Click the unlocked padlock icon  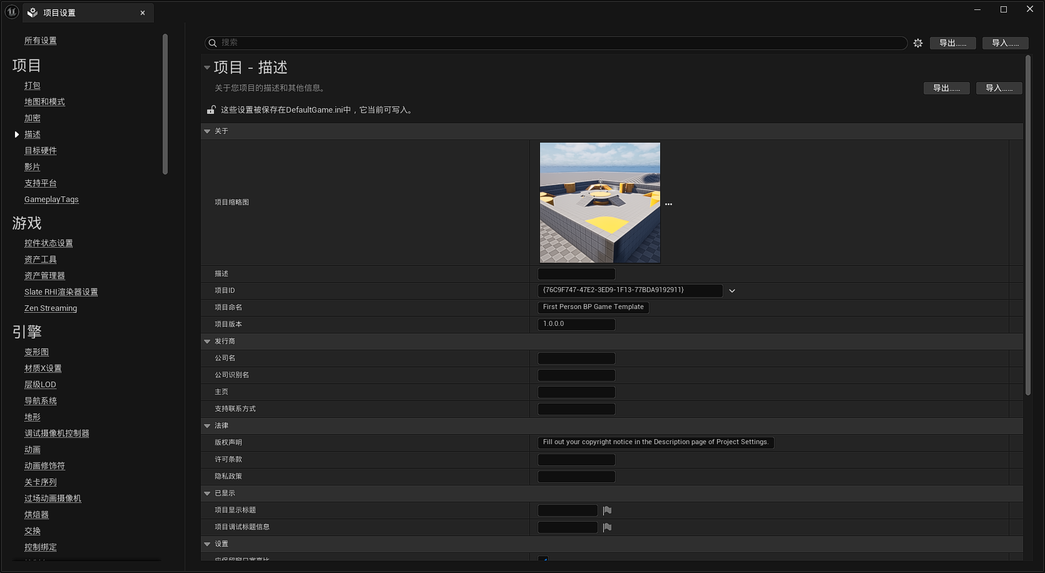212,110
